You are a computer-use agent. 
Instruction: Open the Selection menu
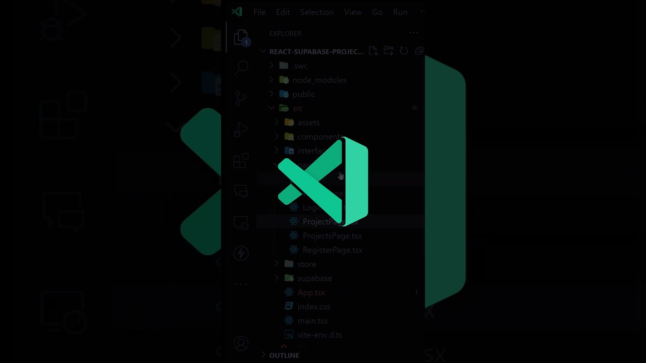(317, 12)
